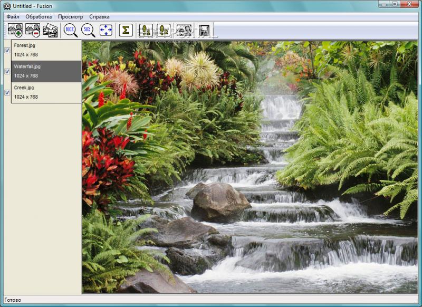Click the footstep 2 toolbar icon

point(164,30)
